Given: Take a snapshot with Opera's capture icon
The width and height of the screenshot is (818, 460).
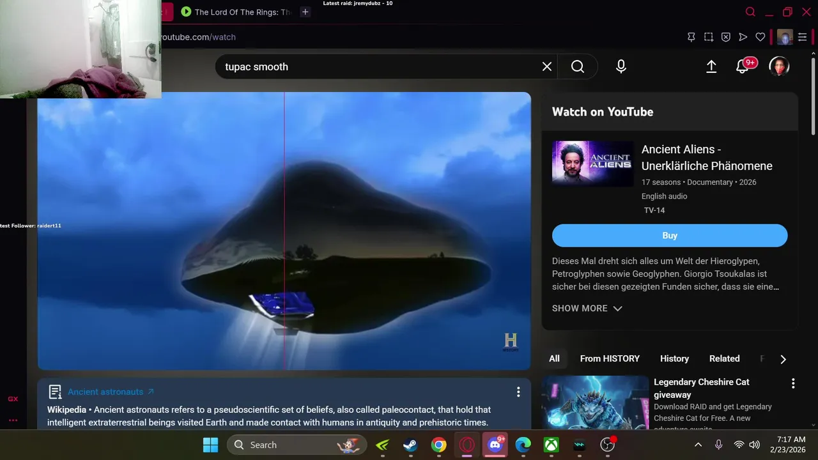Looking at the screenshot, I should [x=709, y=37].
